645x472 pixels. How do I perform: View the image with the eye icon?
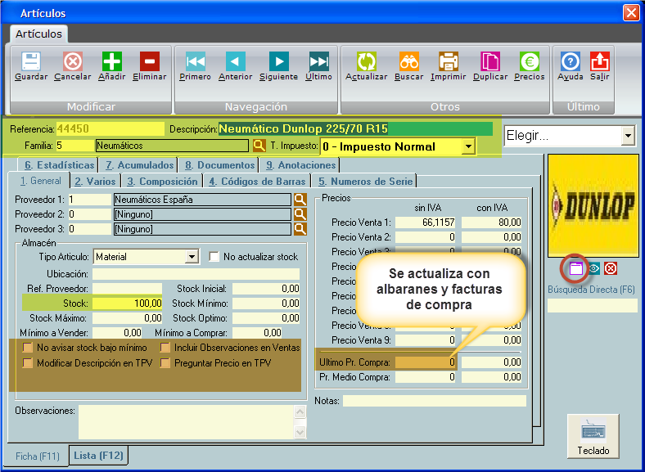(x=593, y=269)
